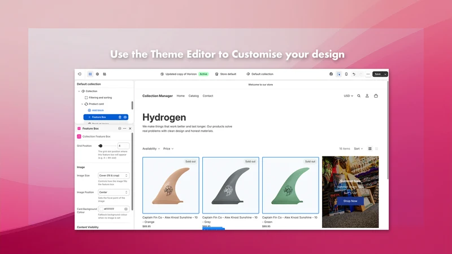452x254 pixels.
Task: Click the Home navigation link
Action: [180, 96]
